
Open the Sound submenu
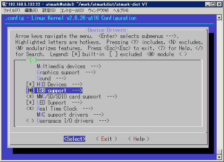(x=52, y=78)
